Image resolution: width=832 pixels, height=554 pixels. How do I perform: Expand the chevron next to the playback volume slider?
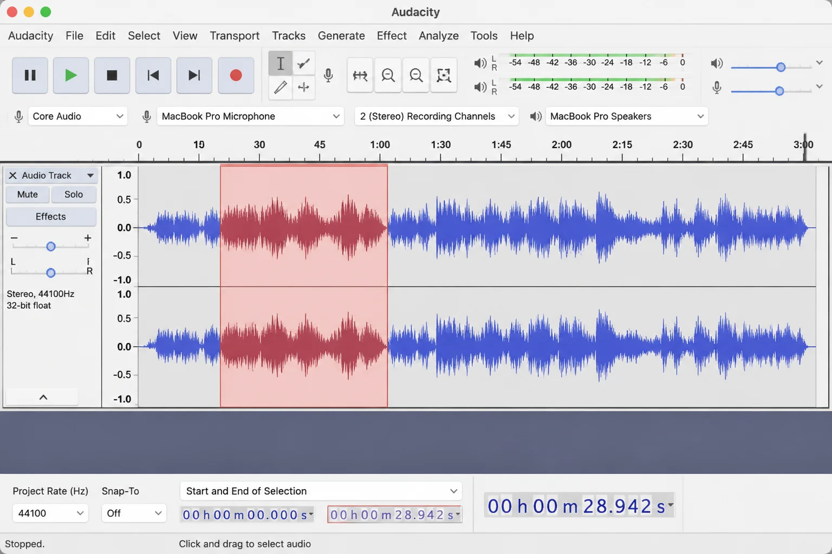point(819,63)
